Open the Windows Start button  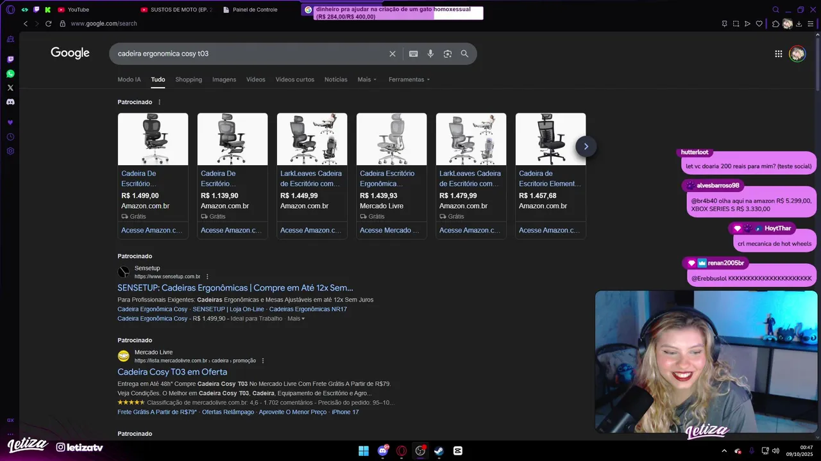coord(364,451)
